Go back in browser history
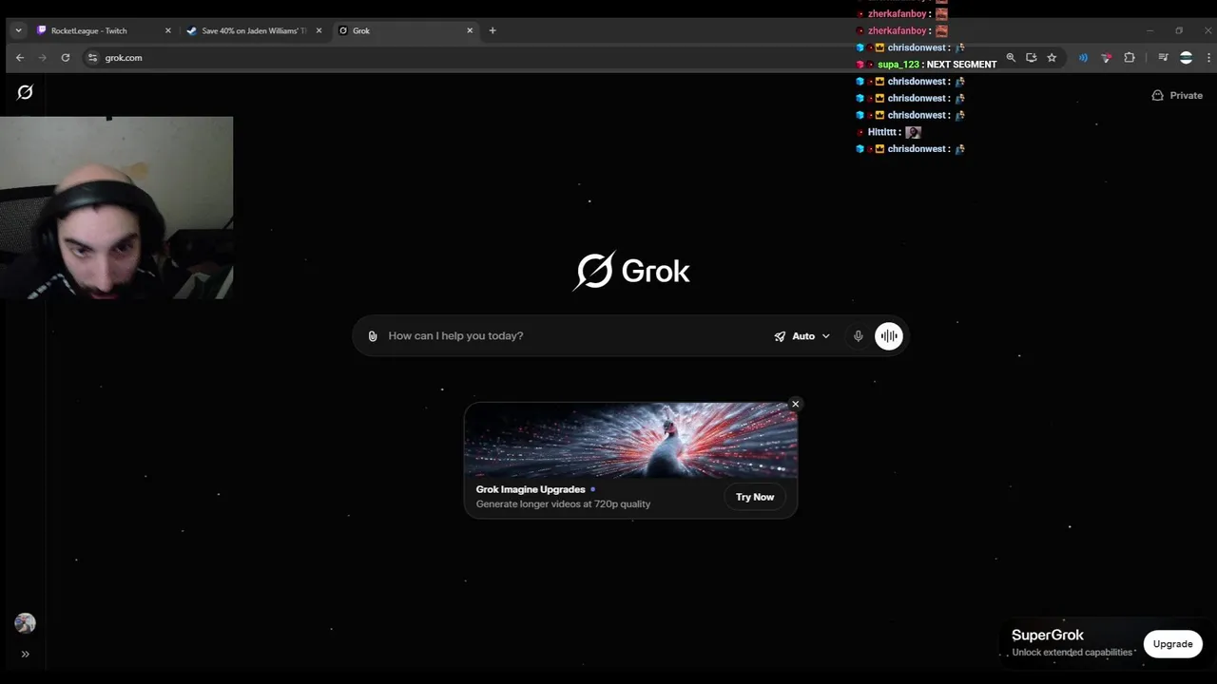Viewport: 1217px width, 684px height. coord(20,58)
